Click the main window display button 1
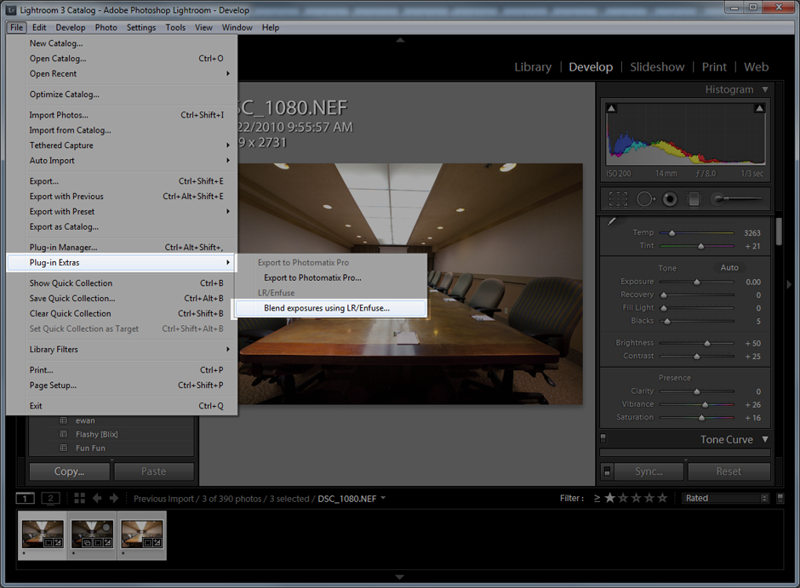The width and height of the screenshot is (800, 588). point(25,499)
